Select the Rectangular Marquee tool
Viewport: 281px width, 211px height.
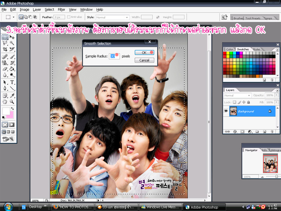5,37
